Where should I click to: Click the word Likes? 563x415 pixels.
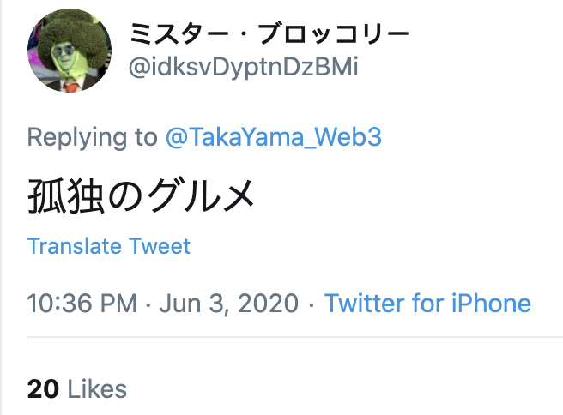tap(96, 388)
